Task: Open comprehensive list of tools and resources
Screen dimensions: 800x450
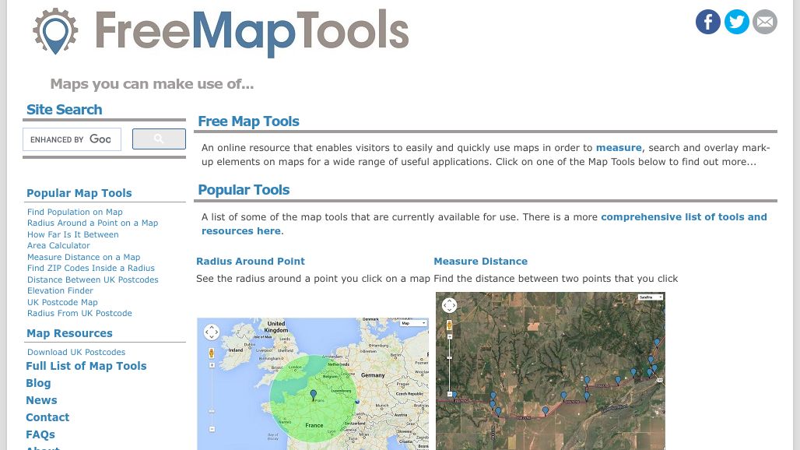Action: (x=484, y=224)
